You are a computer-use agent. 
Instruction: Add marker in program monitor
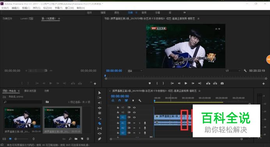[x=150, y=83]
